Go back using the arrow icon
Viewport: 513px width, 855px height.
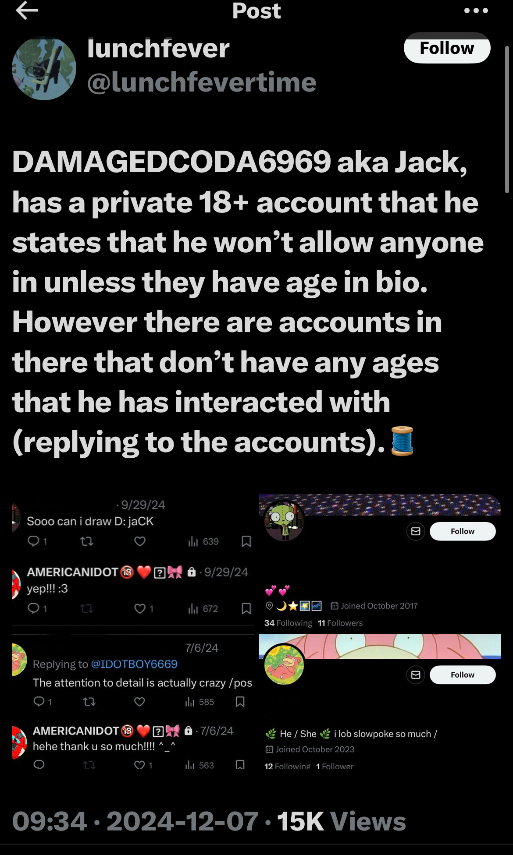27,11
